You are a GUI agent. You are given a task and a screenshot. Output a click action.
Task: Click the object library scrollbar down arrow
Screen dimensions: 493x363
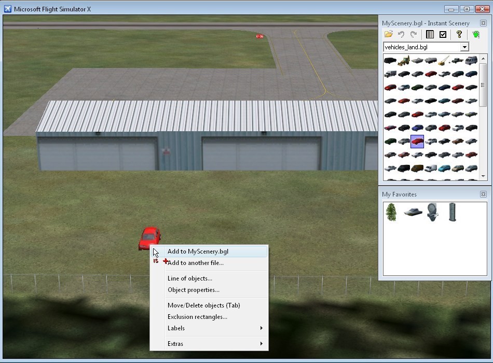pyautogui.click(x=483, y=176)
